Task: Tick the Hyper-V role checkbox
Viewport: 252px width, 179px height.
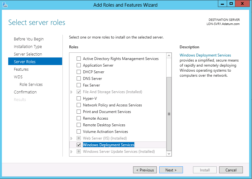Action: (x=79, y=98)
